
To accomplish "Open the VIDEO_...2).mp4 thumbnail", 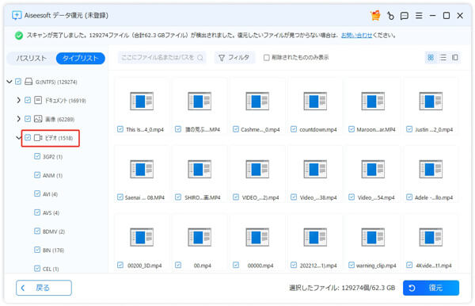I will (257, 169).
